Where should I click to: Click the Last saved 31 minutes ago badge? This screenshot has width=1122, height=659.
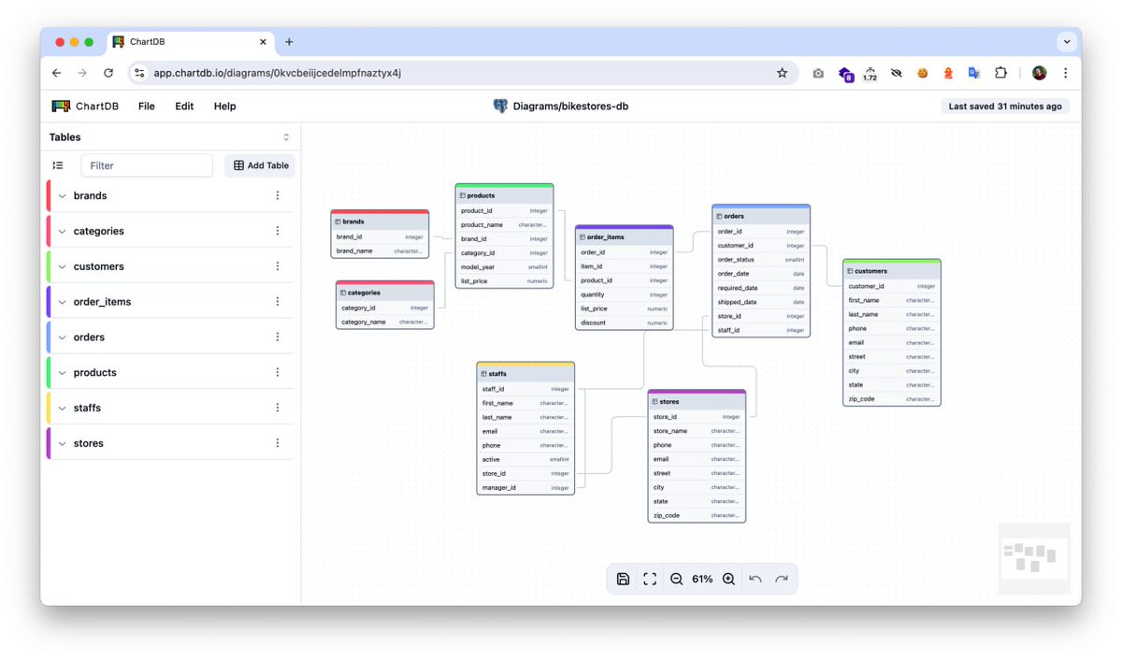click(1005, 107)
